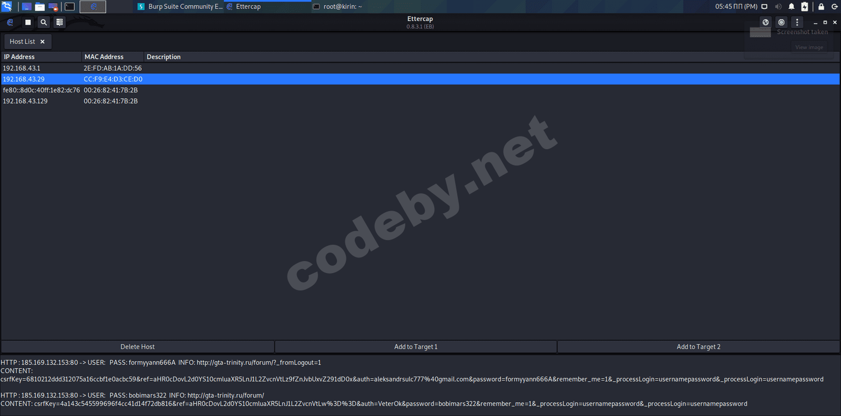The image size is (841, 416).
Task: Click MAC address 2E:FD:AB:1A:DD:56
Action: (x=112, y=68)
